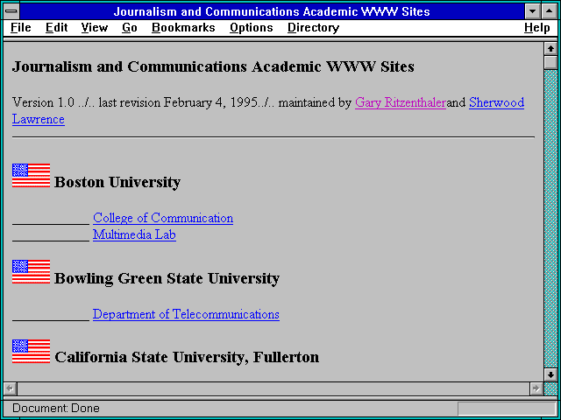Viewport: 561px width, 420px height.
Task: Open the College of Communication link
Action: pos(163,218)
